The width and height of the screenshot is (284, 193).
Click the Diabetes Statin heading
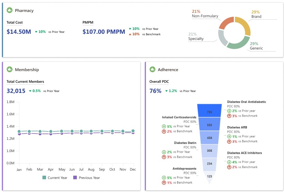pos(185,143)
